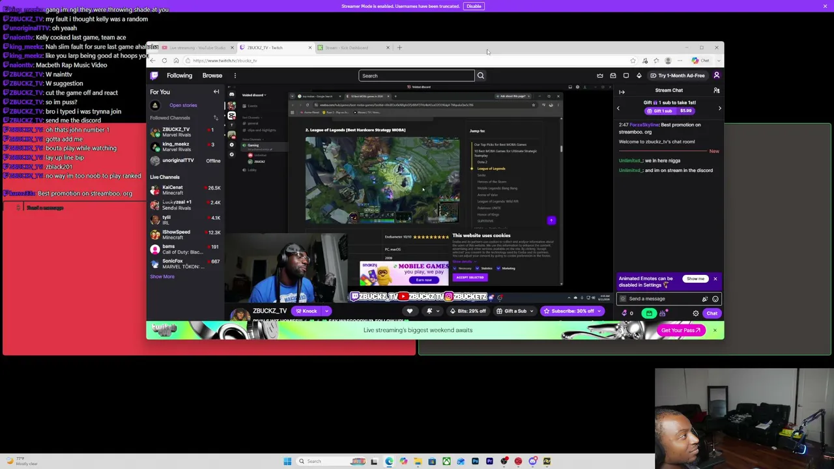Screen dimensions: 834x469
Task: Open Photoshop from taskbar
Action: click(x=475, y=461)
